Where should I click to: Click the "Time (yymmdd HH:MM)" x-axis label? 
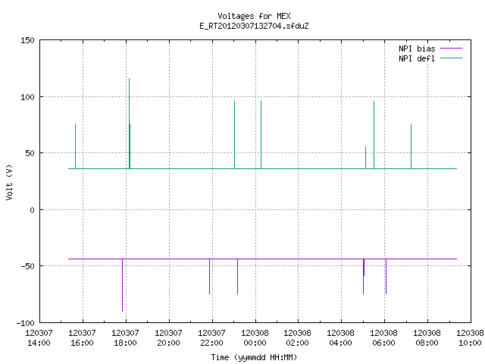[254, 357]
